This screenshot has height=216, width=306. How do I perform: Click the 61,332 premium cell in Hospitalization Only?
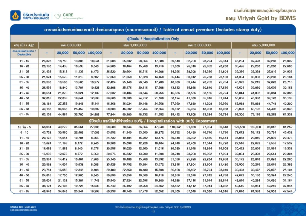coord(287,115)
